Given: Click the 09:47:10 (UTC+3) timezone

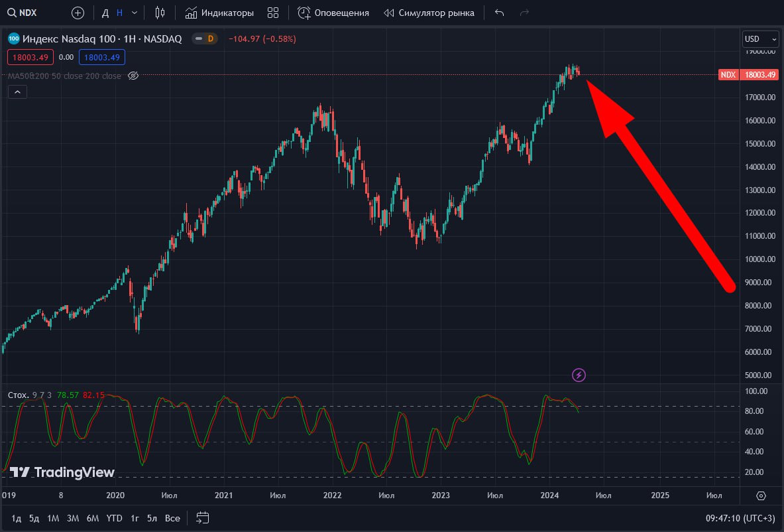Looking at the screenshot, I should pyautogui.click(x=740, y=519).
